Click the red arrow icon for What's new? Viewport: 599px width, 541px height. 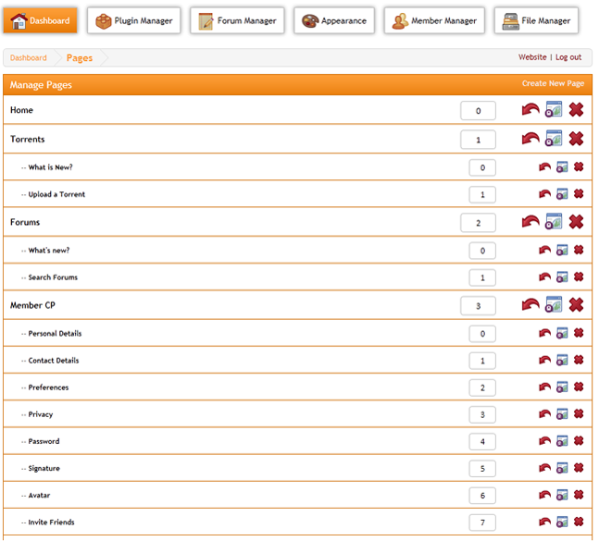coord(544,251)
